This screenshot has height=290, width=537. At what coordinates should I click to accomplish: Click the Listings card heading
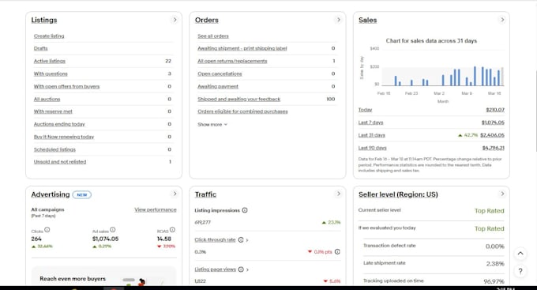pos(44,20)
